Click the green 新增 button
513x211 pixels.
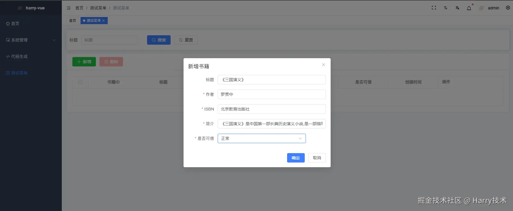tap(84, 62)
